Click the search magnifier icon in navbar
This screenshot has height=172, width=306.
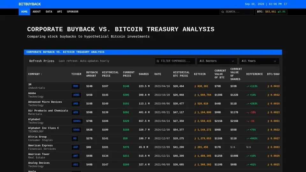click(x=223, y=12)
